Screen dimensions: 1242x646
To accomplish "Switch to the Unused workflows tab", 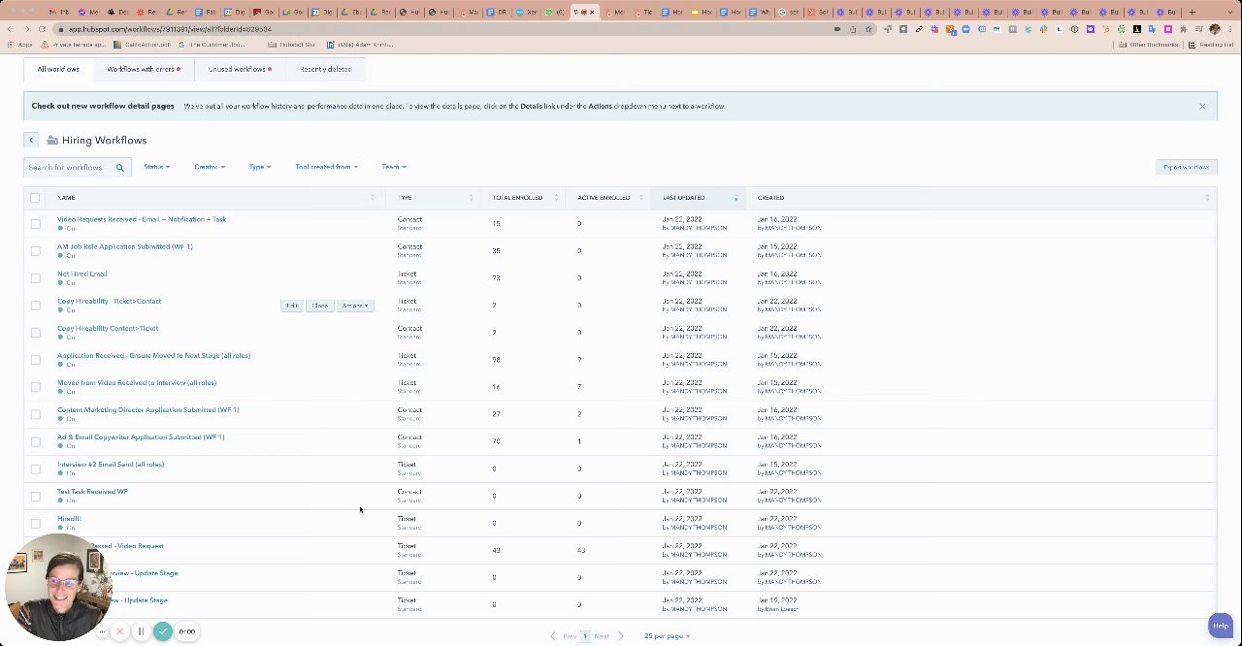I will [239, 70].
